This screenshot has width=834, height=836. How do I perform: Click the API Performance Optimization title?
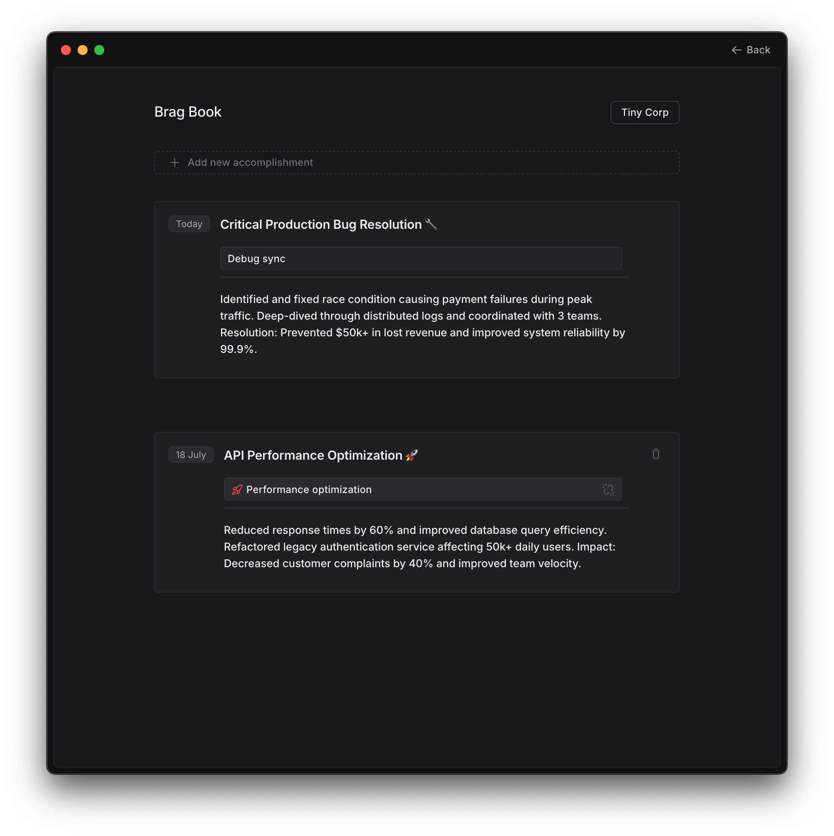coord(313,455)
